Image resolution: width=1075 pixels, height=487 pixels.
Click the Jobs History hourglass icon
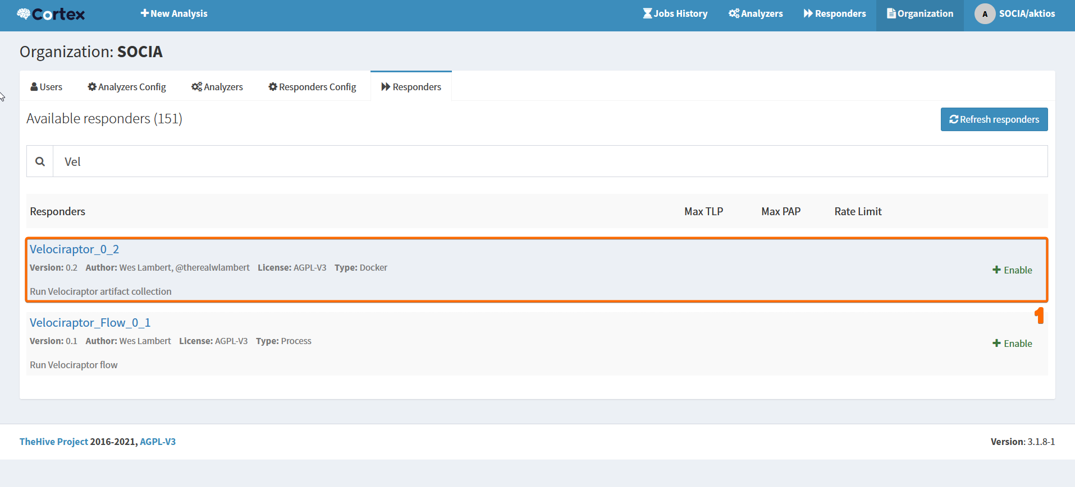[648, 13]
